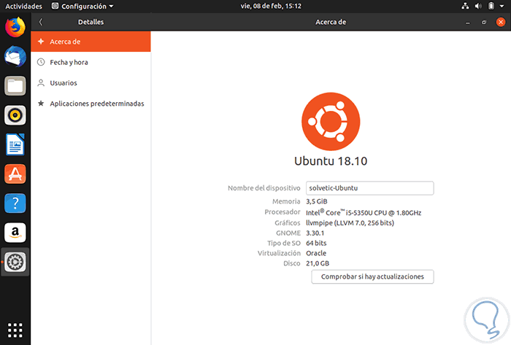Image resolution: width=511 pixels, height=345 pixels.
Task: Click the Nombre del dispositivo label
Action: coord(264,188)
